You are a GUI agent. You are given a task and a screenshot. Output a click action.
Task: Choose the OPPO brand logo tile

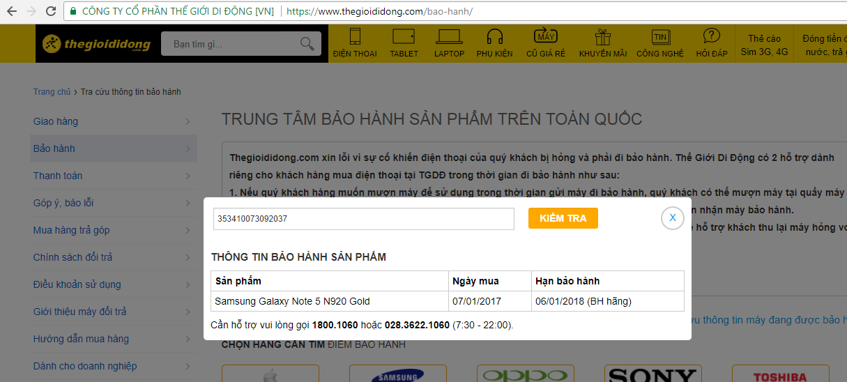[x=525, y=374]
